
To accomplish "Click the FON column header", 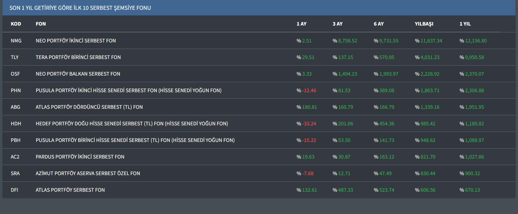I will pos(41,24).
